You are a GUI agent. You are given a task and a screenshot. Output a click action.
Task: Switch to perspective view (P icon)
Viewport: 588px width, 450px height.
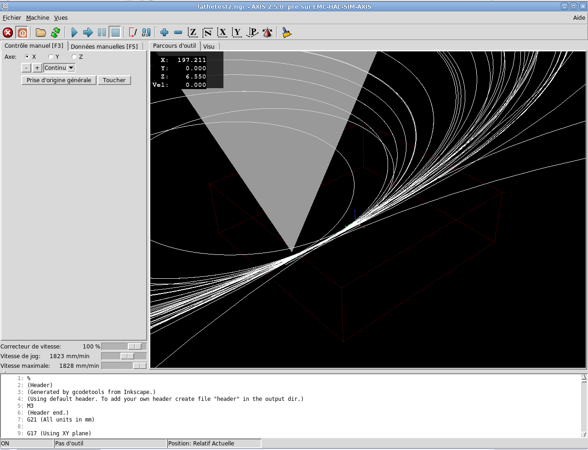coord(252,33)
